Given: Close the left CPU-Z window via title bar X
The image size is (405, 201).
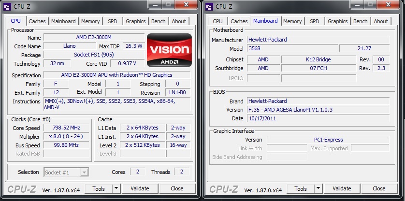Looking at the screenshot, I should click(x=186, y=4).
